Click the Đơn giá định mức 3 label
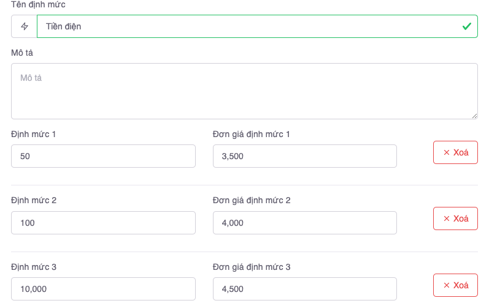Image resolution: width=489 pixels, height=306 pixels. point(252,267)
